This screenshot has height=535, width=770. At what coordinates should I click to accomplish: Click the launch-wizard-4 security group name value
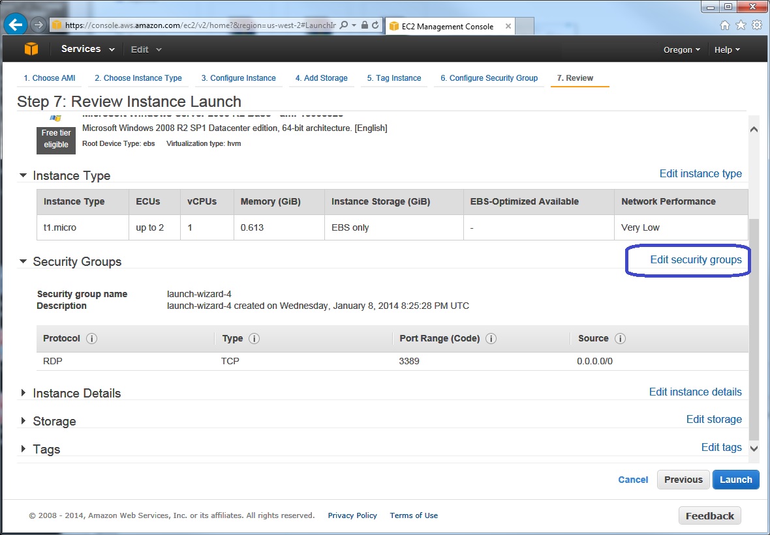click(199, 295)
